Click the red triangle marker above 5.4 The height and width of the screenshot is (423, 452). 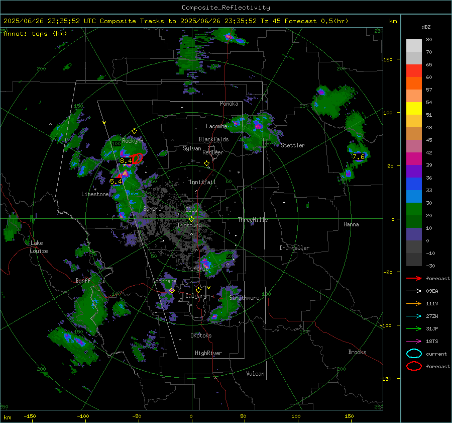(119, 176)
